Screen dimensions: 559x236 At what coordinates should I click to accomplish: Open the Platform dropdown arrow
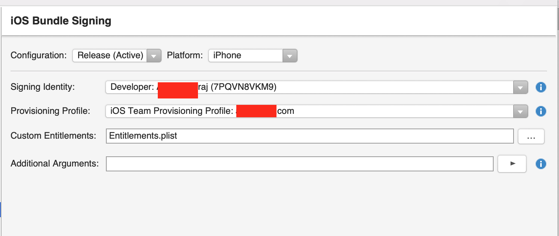tap(290, 56)
